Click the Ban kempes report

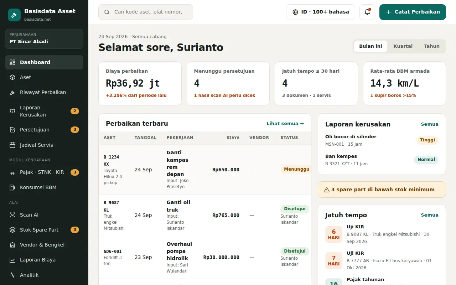coord(382,160)
